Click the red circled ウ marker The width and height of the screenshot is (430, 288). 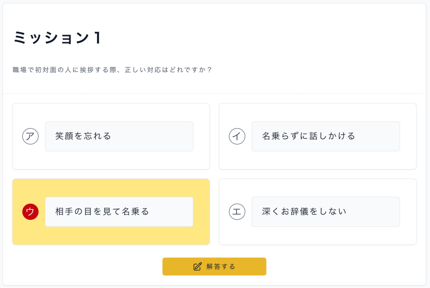[x=30, y=211]
